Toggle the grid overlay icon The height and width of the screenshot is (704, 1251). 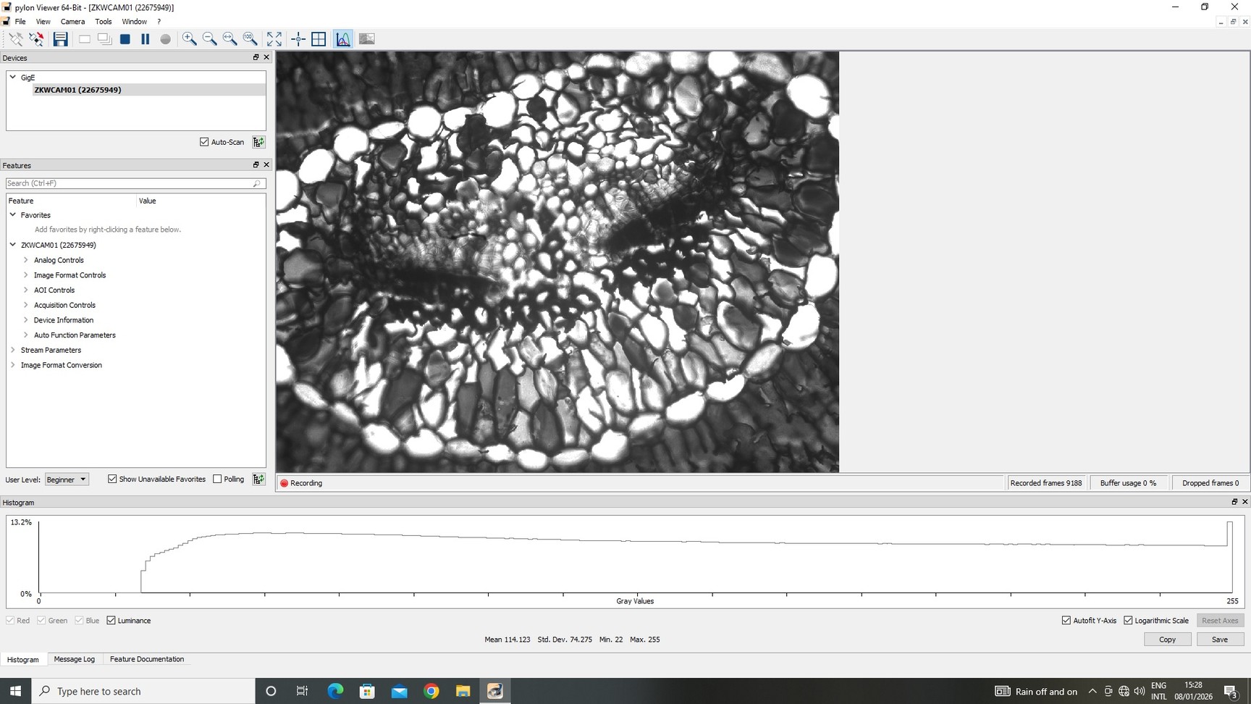(x=319, y=39)
